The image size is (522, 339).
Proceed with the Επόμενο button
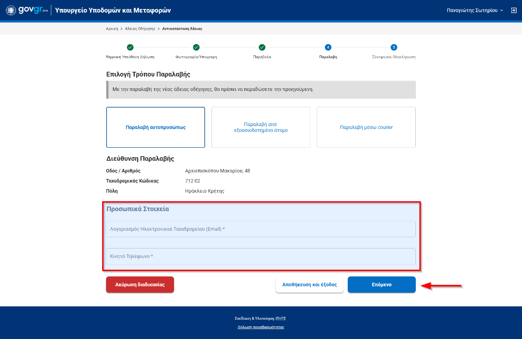coord(382,285)
